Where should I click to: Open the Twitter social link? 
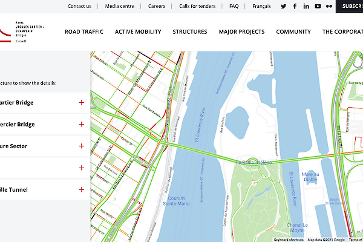pyautogui.click(x=284, y=6)
